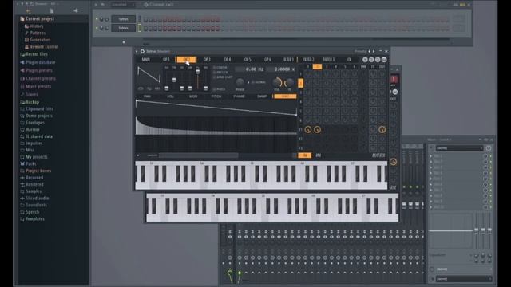Click the first icon in the browser toolbar
The width and height of the screenshot is (511, 287).
28,10
